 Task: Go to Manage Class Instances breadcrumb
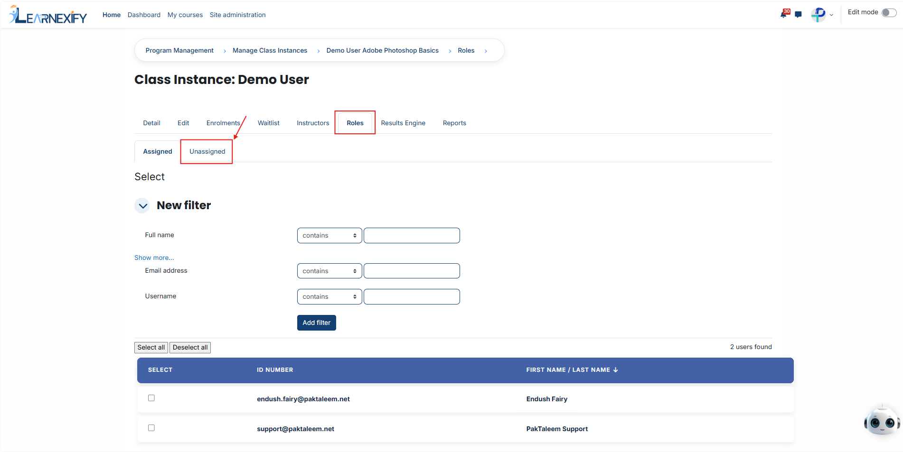point(270,51)
